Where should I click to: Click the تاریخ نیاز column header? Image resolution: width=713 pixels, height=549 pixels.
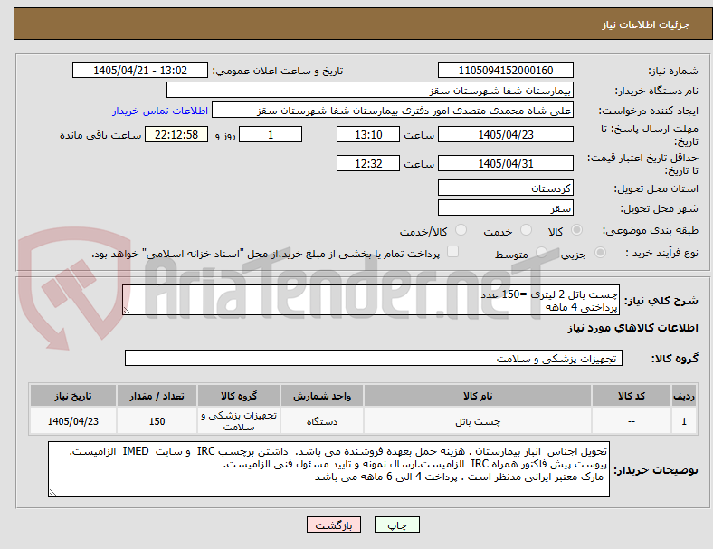tap(73, 396)
